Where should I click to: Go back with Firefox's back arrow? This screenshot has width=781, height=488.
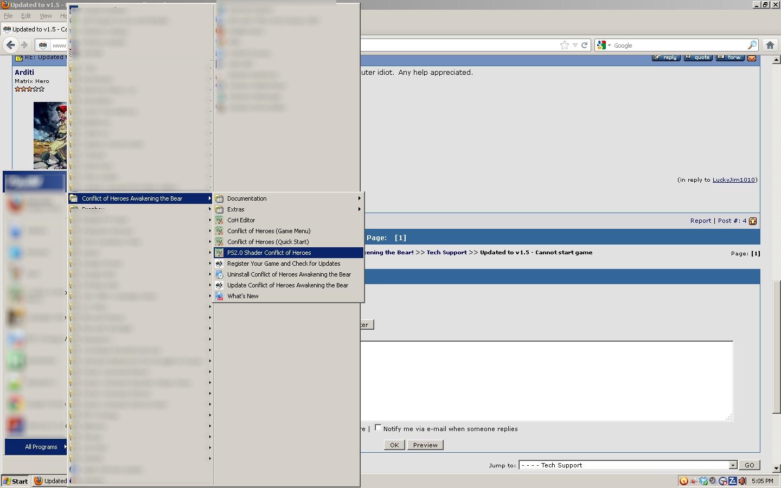point(10,45)
